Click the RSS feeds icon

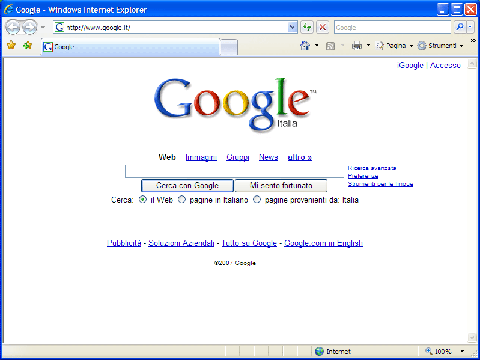(x=330, y=46)
